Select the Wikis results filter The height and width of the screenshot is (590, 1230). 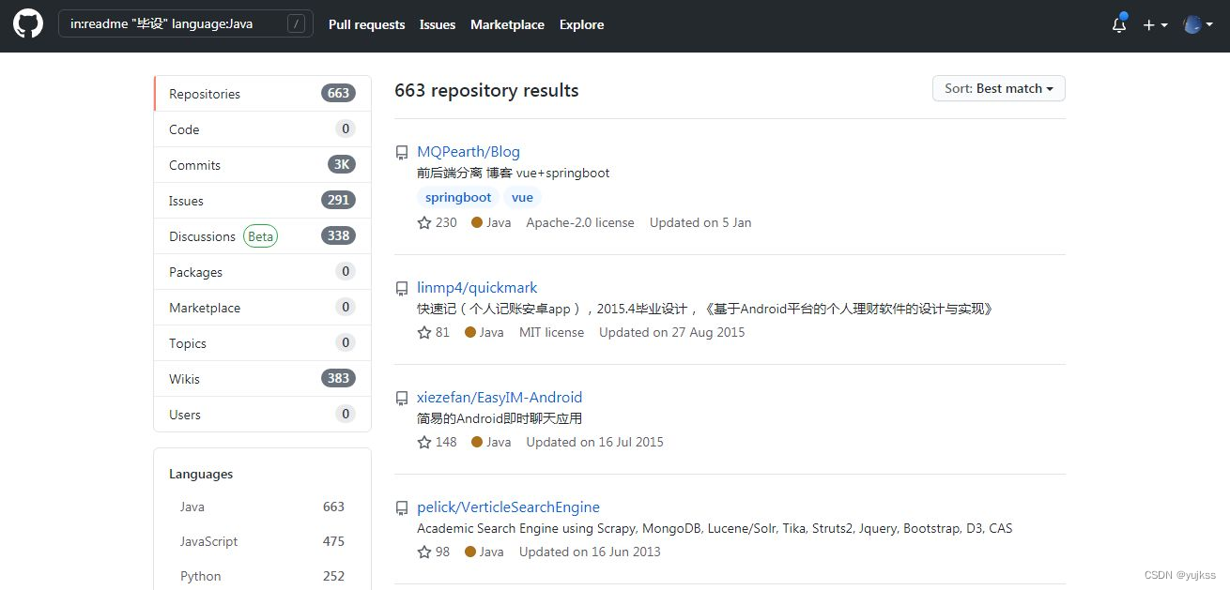tap(262, 379)
